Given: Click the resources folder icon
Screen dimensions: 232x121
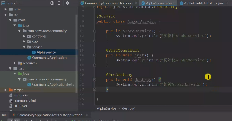Looking at the screenshot, I should coord(20,63).
